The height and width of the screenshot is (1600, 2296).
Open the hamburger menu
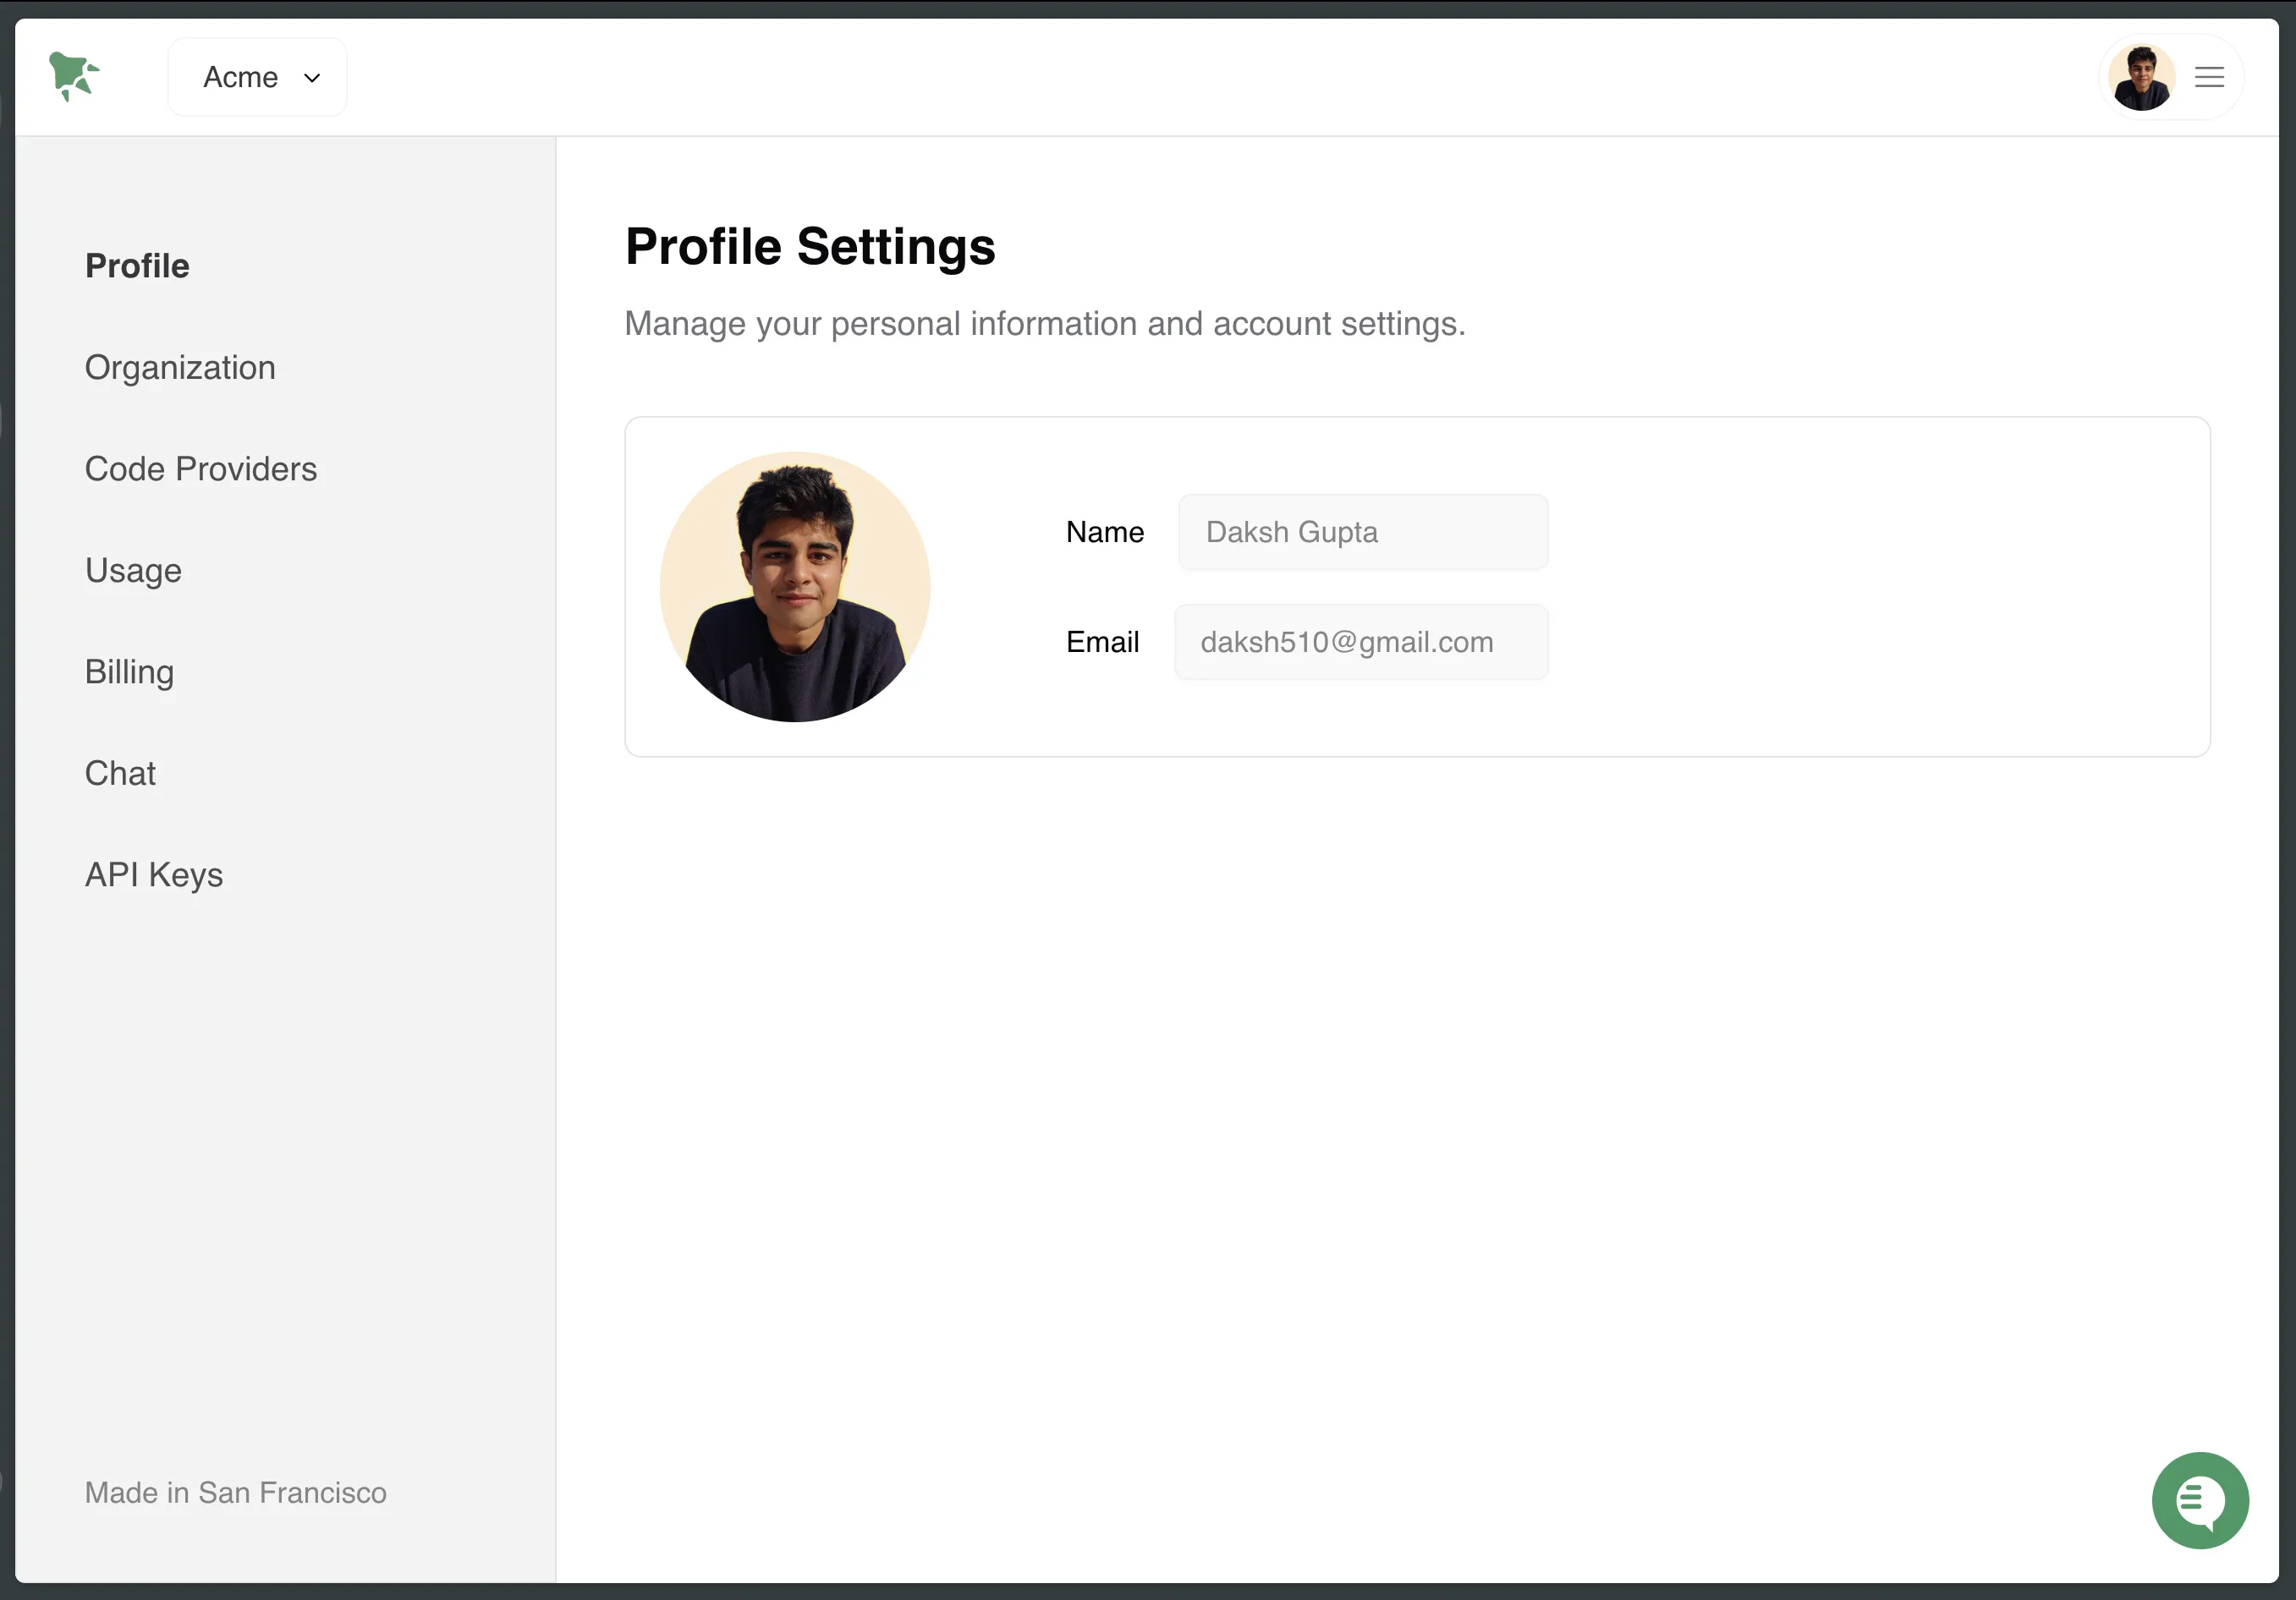2209,76
